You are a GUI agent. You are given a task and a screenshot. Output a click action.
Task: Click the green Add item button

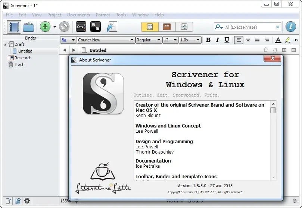[x=45, y=26]
